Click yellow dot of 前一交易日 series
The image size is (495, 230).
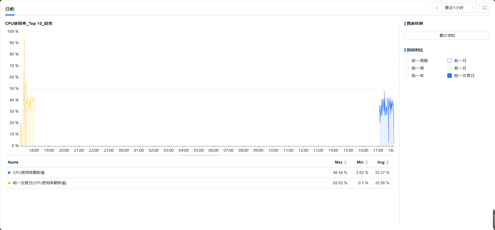[9, 183]
